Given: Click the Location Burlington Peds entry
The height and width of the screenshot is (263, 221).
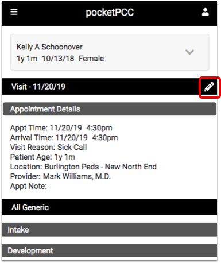Looking at the screenshot, I should coord(83,167).
